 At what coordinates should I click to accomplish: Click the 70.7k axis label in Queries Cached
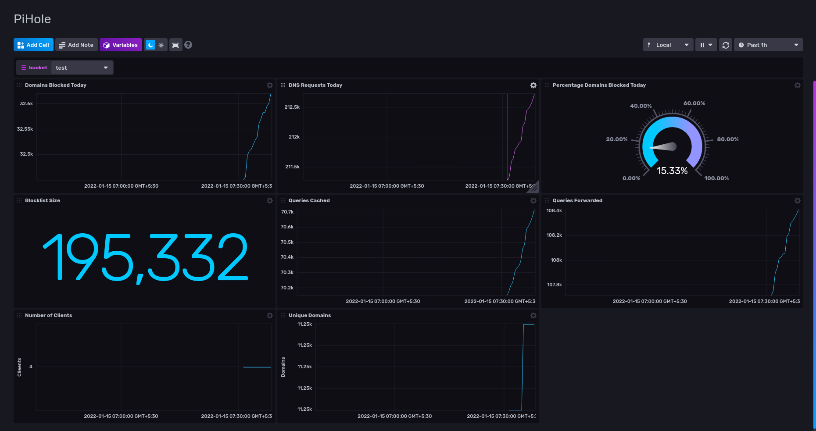click(x=287, y=212)
